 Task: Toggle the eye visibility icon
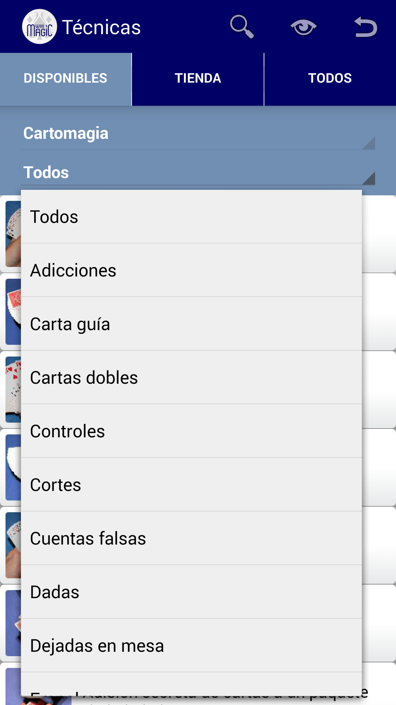coord(304,27)
